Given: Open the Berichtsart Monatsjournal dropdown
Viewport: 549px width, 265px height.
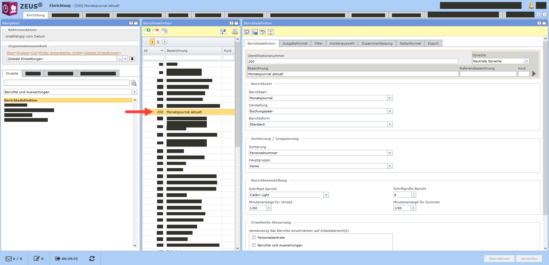Looking at the screenshot, I should [389, 98].
